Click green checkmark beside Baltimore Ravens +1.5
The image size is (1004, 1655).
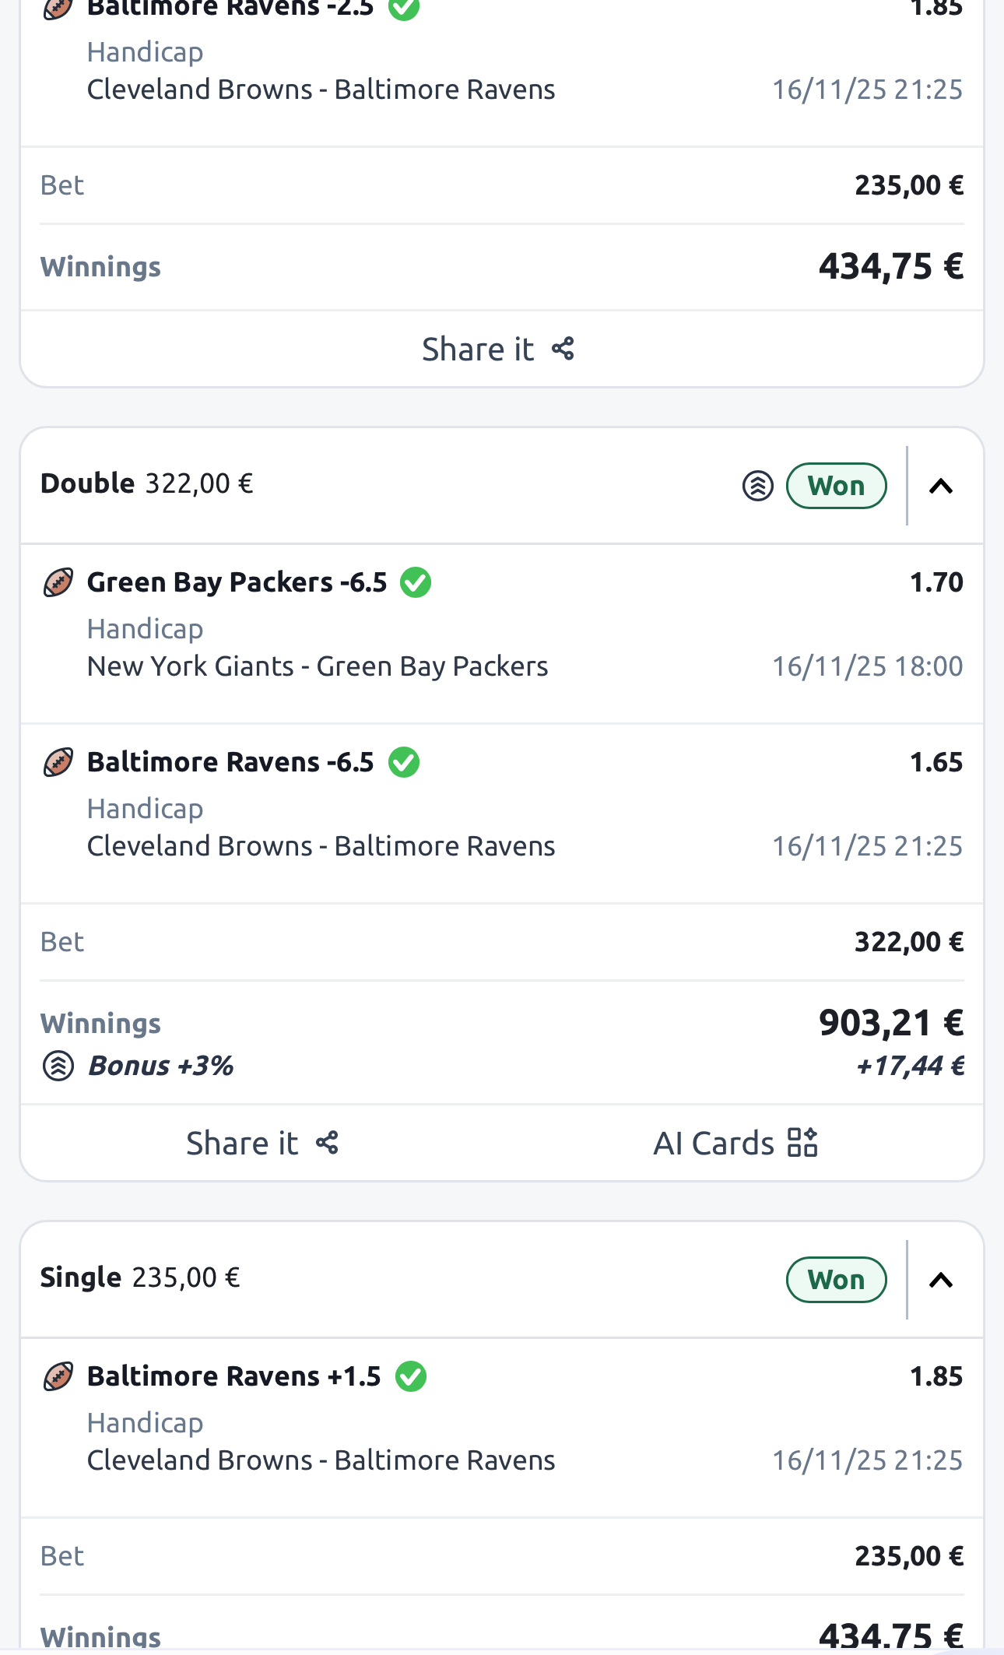(411, 1376)
